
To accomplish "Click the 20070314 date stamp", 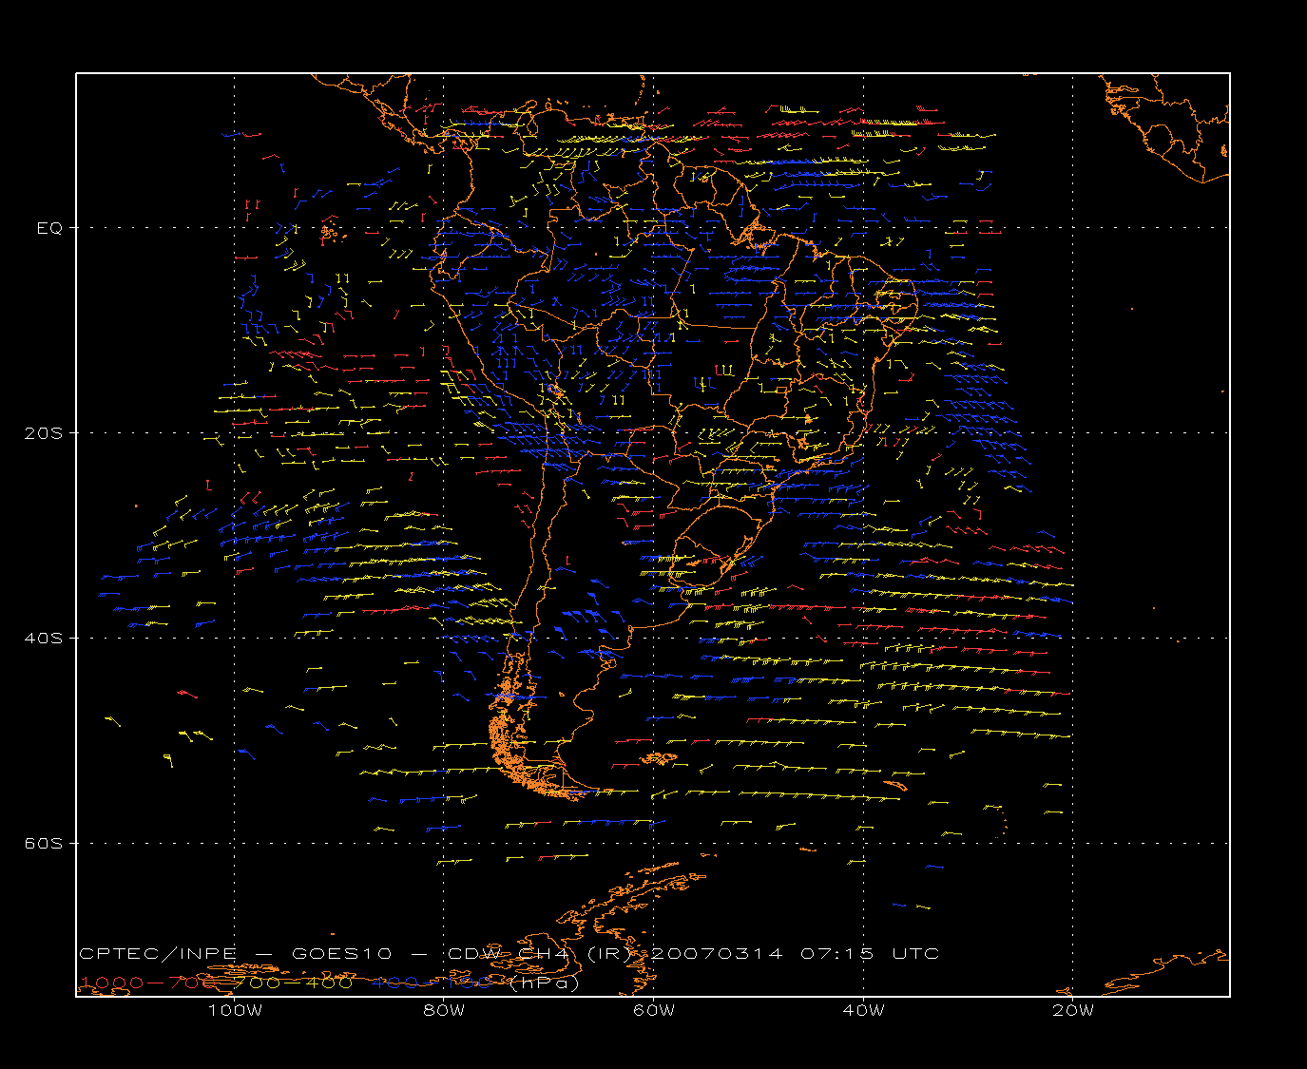I will (x=717, y=954).
